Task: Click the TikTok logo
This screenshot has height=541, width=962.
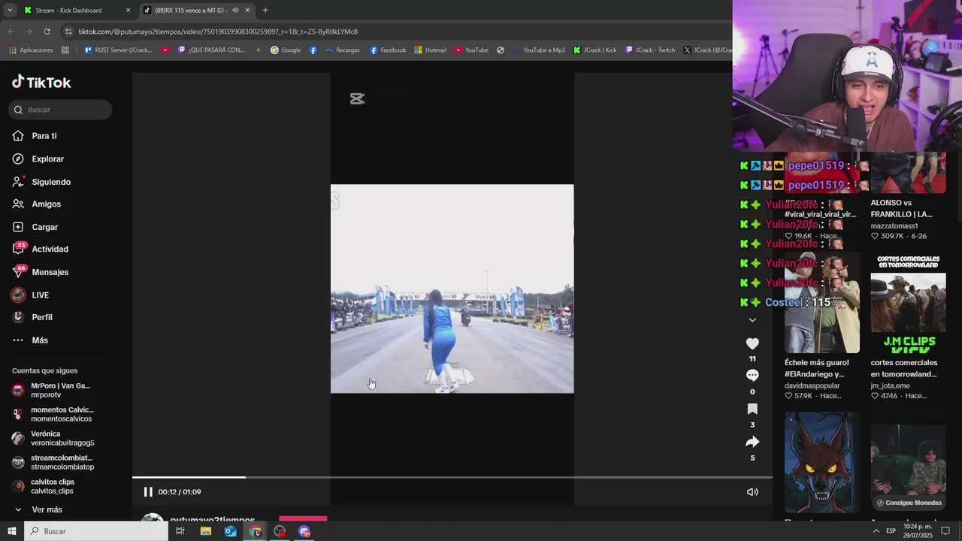Action: (41, 82)
